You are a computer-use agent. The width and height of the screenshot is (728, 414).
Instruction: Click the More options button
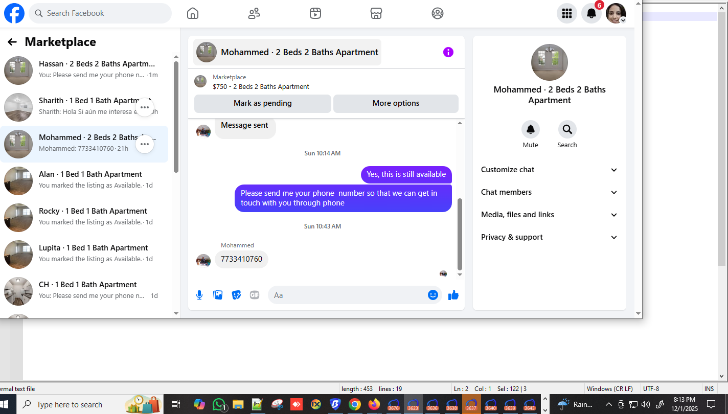pos(396,103)
